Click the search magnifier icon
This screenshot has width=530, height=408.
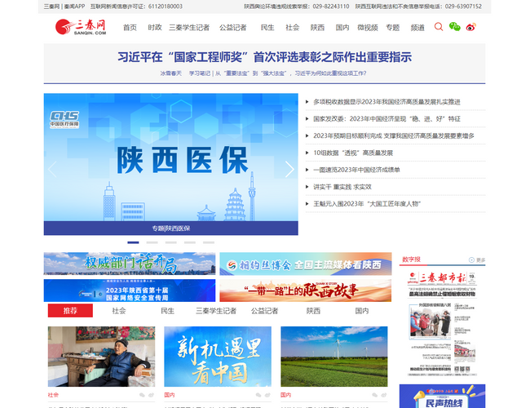(439, 27)
